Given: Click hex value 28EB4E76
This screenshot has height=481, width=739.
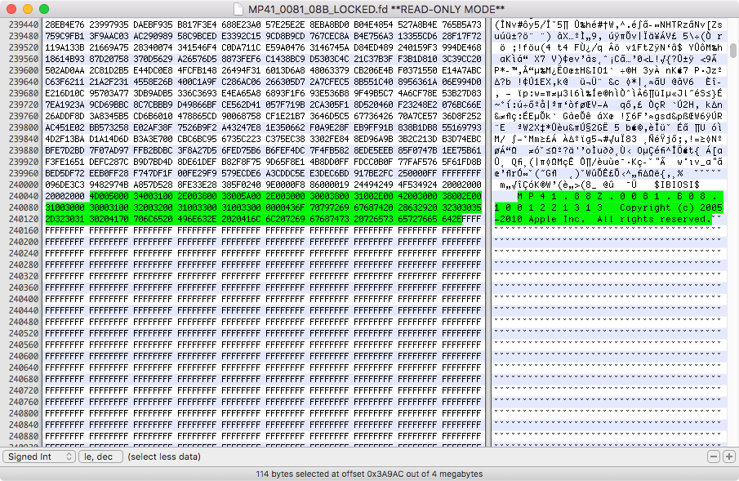Looking at the screenshot, I should tap(65, 24).
